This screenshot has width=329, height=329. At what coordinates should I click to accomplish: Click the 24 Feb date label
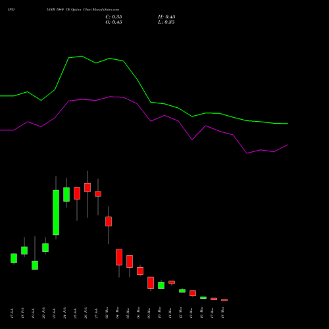[64, 313]
